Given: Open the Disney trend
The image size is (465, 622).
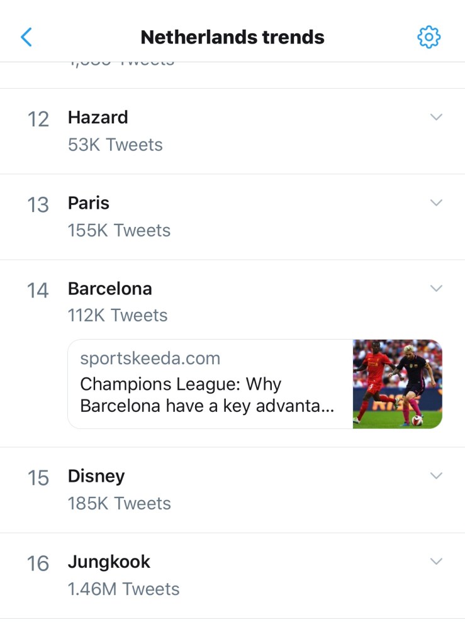Looking at the screenshot, I should pos(96,476).
